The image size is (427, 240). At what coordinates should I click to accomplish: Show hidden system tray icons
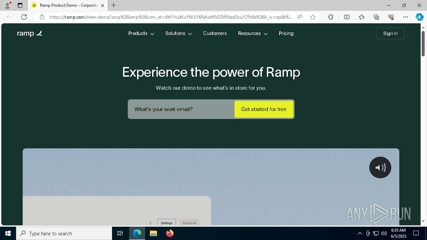[x=360, y=233]
